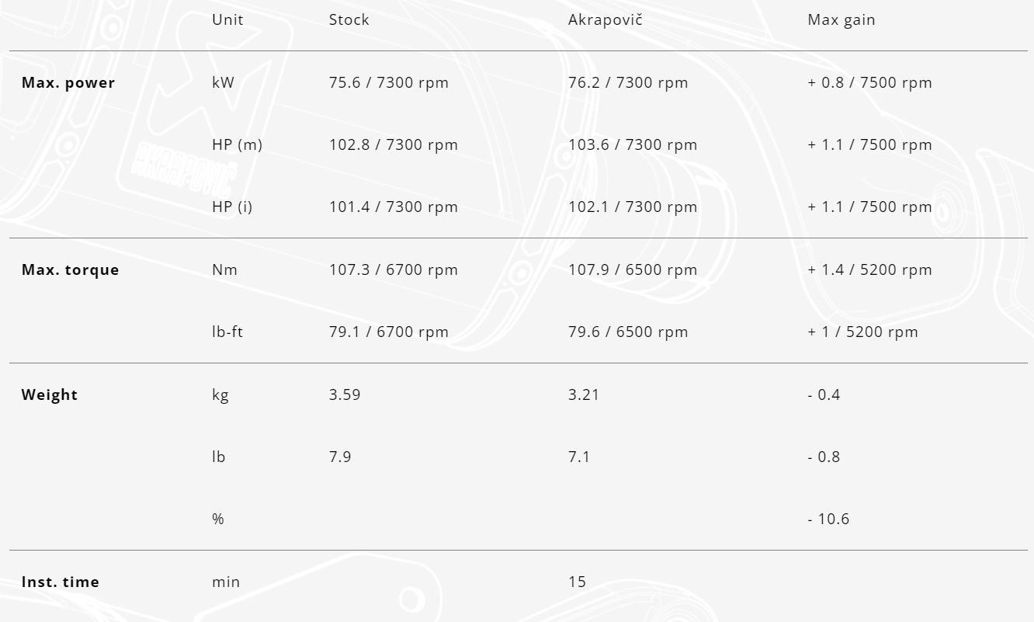Click the Akrapovič weight 3.21 value

click(x=584, y=395)
